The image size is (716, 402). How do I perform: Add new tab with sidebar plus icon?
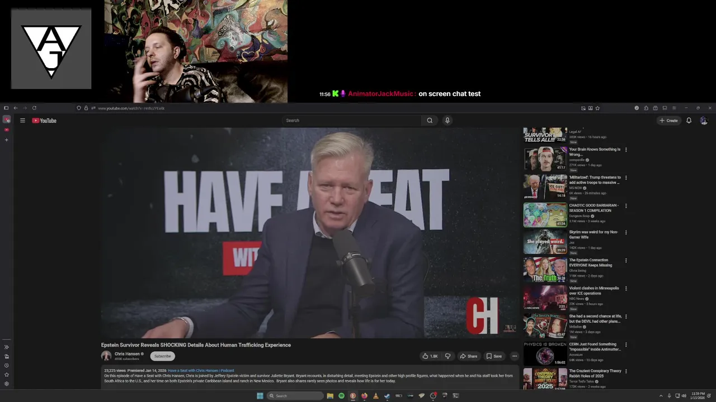pyautogui.click(x=7, y=140)
